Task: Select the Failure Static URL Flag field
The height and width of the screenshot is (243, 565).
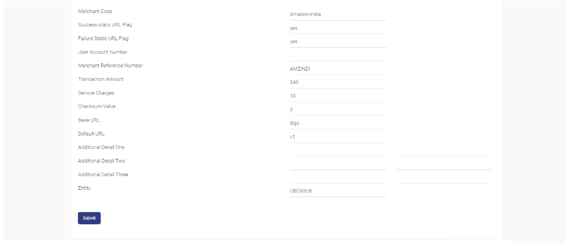Action: [338, 42]
